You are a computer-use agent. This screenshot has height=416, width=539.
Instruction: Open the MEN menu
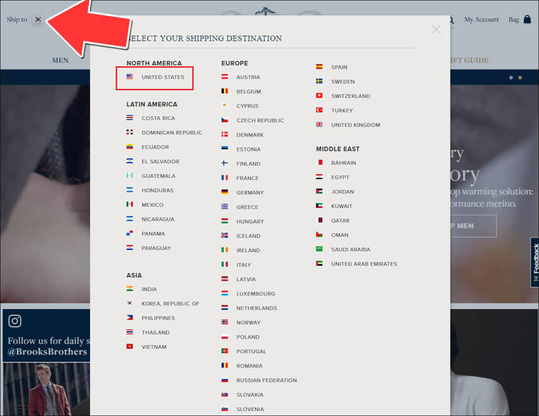pyautogui.click(x=60, y=60)
